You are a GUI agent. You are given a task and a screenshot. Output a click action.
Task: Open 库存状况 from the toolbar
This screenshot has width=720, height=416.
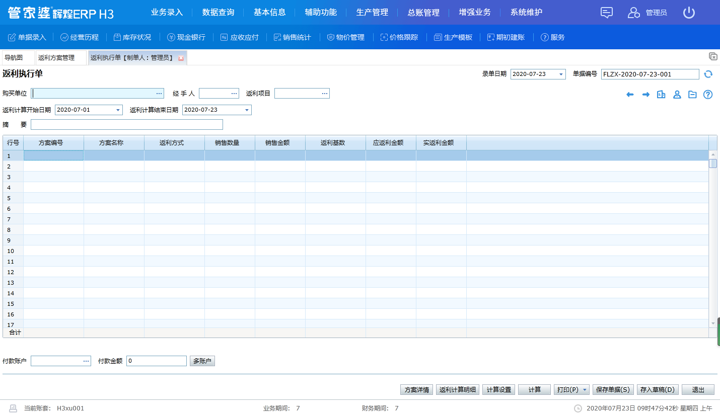(132, 37)
